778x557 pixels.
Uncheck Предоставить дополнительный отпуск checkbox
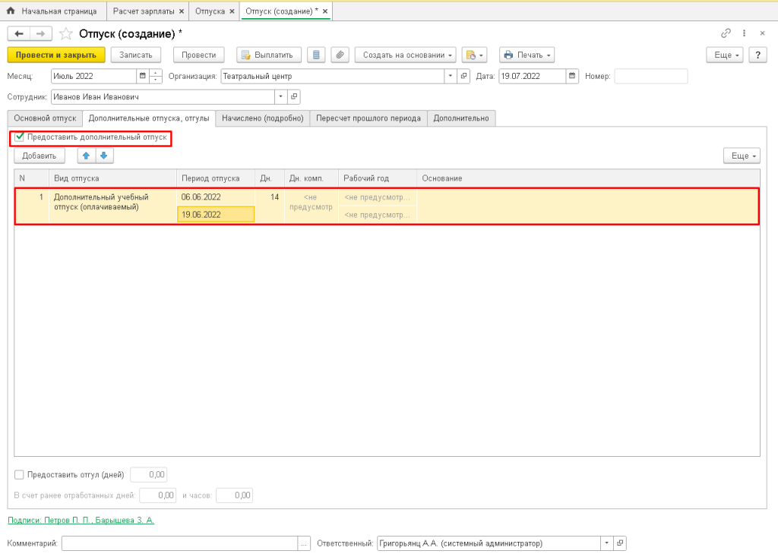click(20, 137)
